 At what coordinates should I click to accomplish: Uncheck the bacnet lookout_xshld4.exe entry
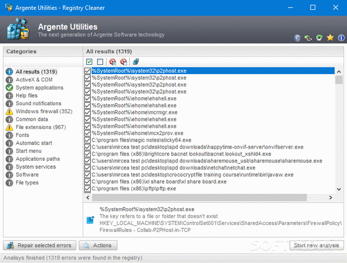88,154
